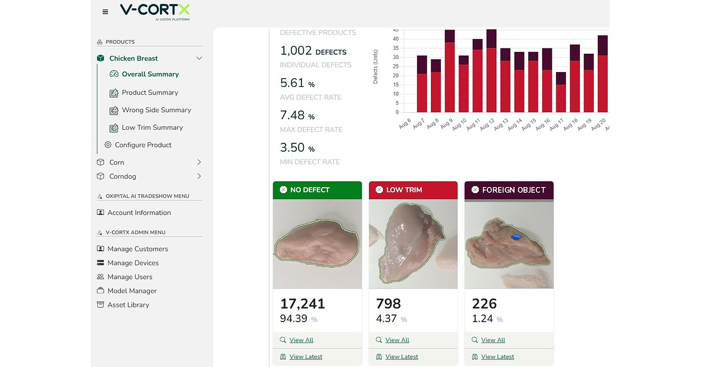
Task: Click the X icon on No Defect header
Action: [x=283, y=190]
